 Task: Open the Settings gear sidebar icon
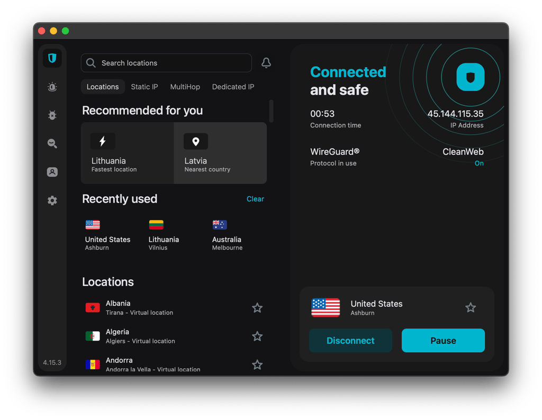click(x=52, y=200)
